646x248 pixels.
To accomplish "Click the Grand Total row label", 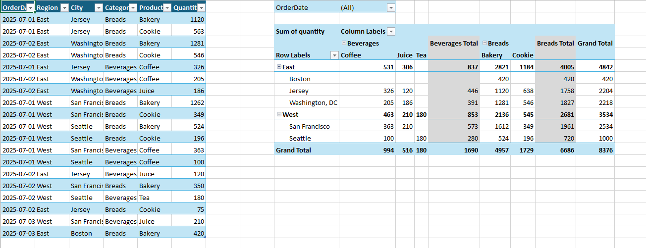I will (293, 150).
